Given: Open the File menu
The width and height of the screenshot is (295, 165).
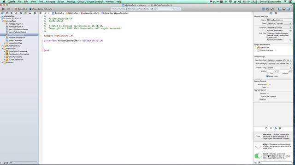Looking at the screenshot, I should click(x=19, y=1).
